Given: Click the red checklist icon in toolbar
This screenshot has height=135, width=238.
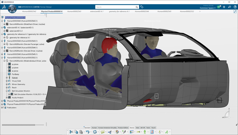Looking at the screenshot, I should (152, 132).
